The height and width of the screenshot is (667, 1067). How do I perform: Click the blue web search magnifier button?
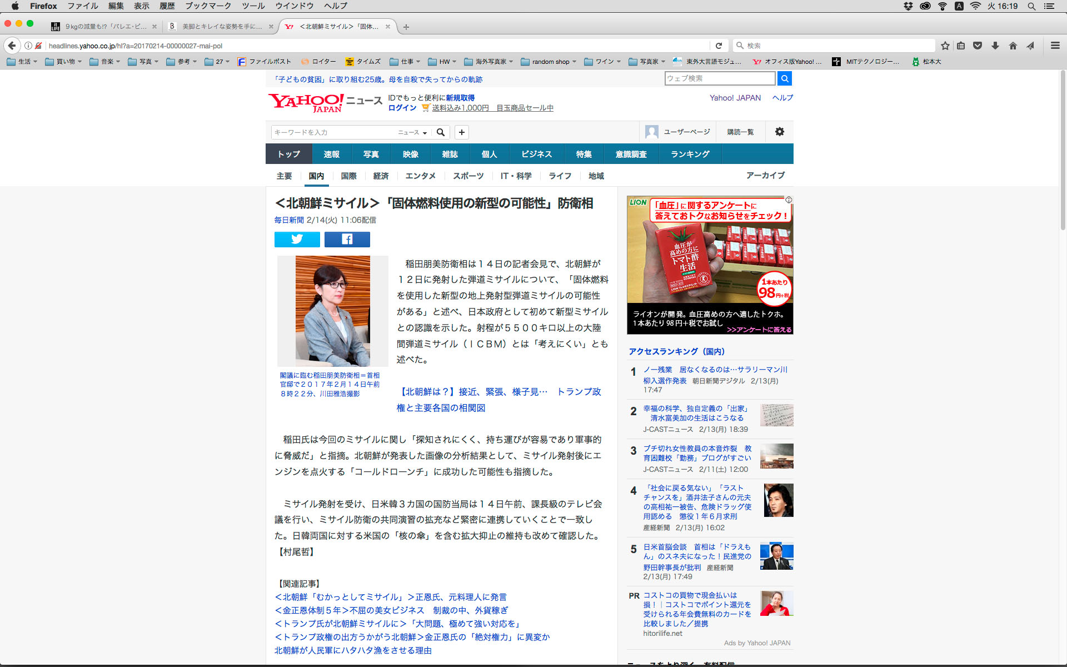tap(784, 78)
